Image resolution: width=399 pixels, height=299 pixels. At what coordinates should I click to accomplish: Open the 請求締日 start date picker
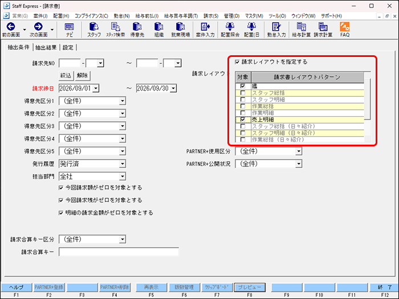click(x=96, y=88)
